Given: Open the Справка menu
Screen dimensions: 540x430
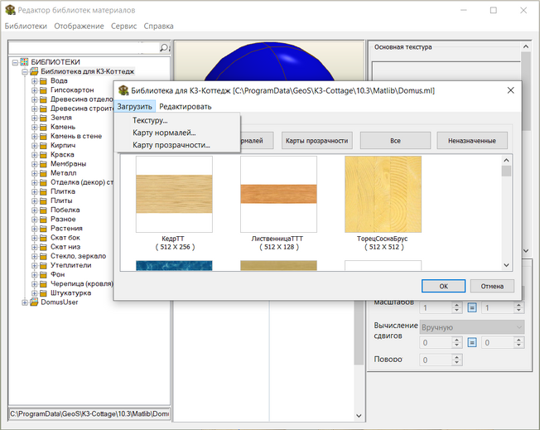Looking at the screenshot, I should point(158,27).
